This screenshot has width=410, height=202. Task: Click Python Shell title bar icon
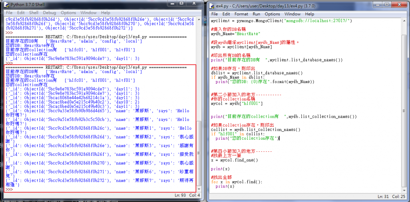[7, 5]
